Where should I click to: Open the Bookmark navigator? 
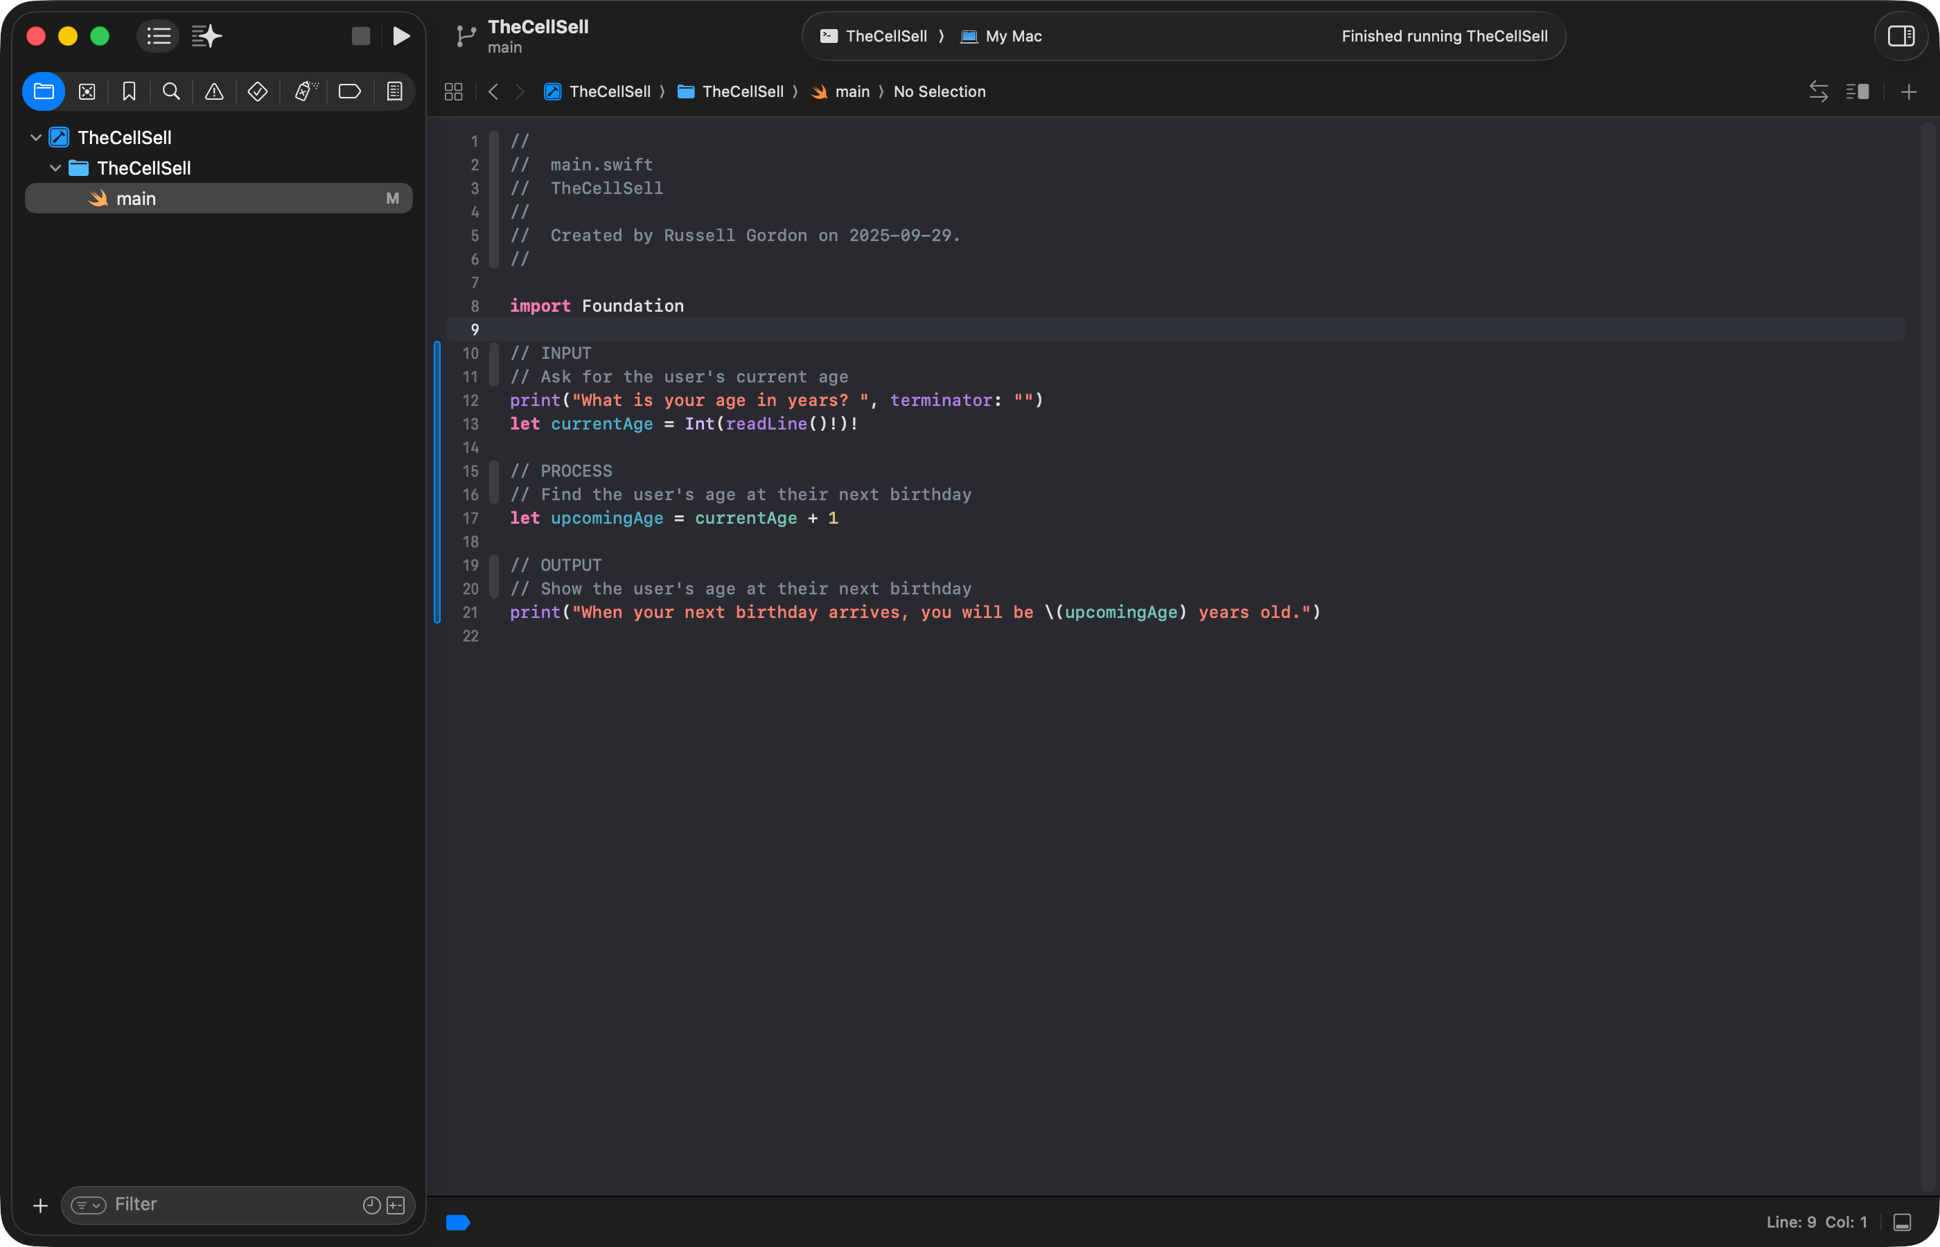(x=129, y=91)
